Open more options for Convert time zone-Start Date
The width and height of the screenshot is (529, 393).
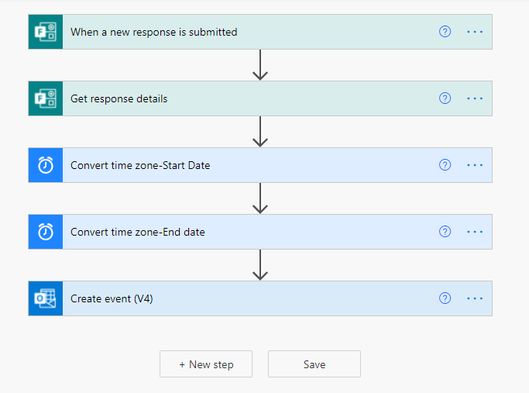click(475, 165)
